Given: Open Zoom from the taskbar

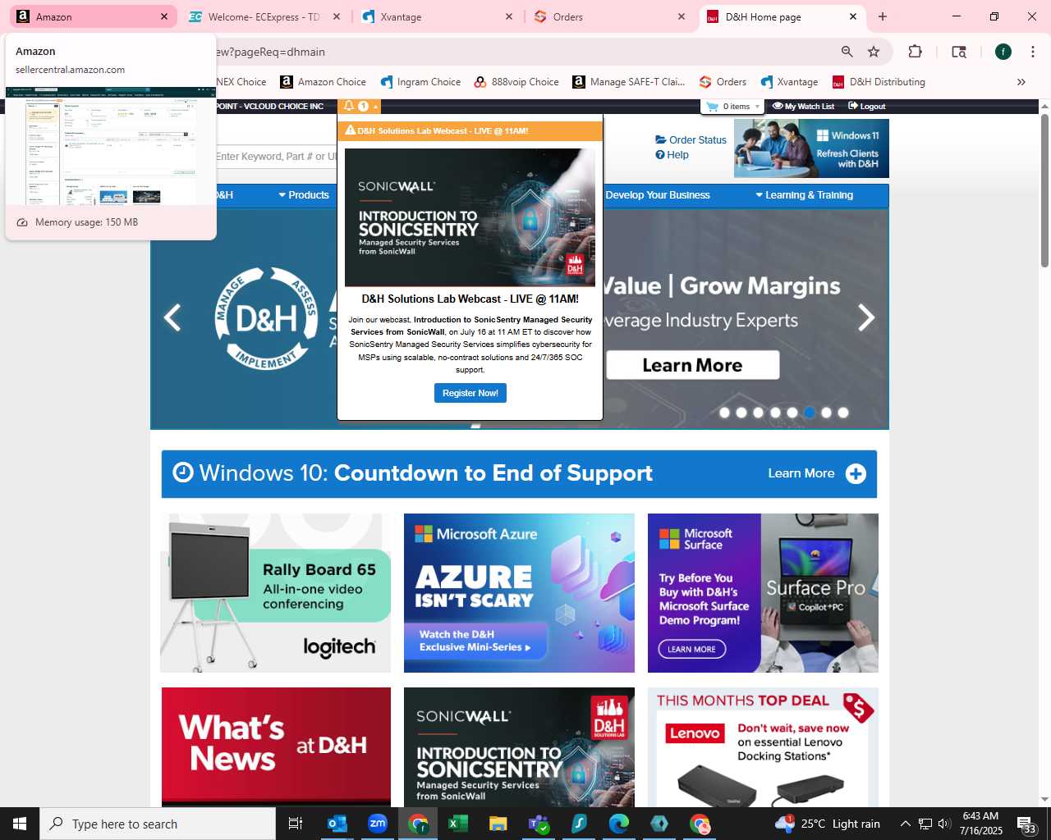Looking at the screenshot, I should click(x=378, y=824).
